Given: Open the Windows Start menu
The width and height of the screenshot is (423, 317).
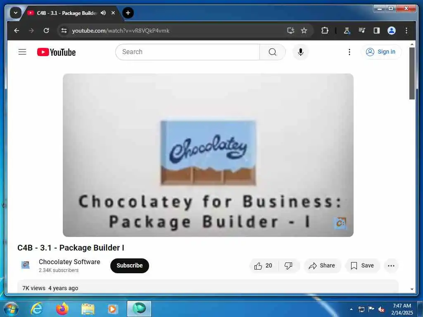Looking at the screenshot, I should pos(11,309).
